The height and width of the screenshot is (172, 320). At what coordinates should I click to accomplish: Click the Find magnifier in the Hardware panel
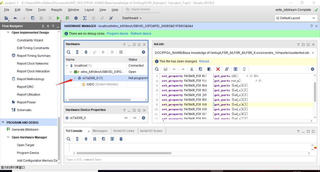(x=68, y=52)
